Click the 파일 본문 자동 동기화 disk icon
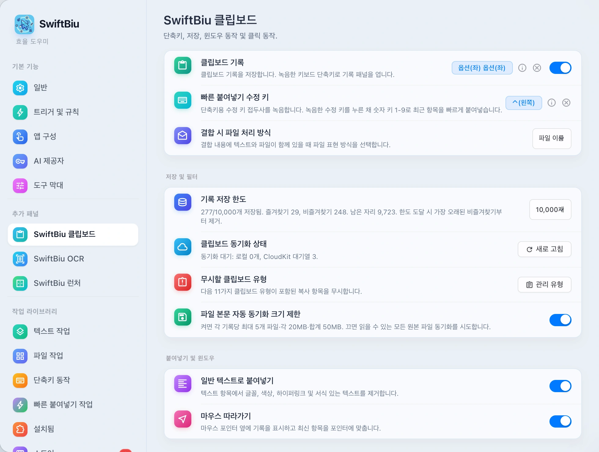This screenshot has height=452, width=599. (183, 317)
